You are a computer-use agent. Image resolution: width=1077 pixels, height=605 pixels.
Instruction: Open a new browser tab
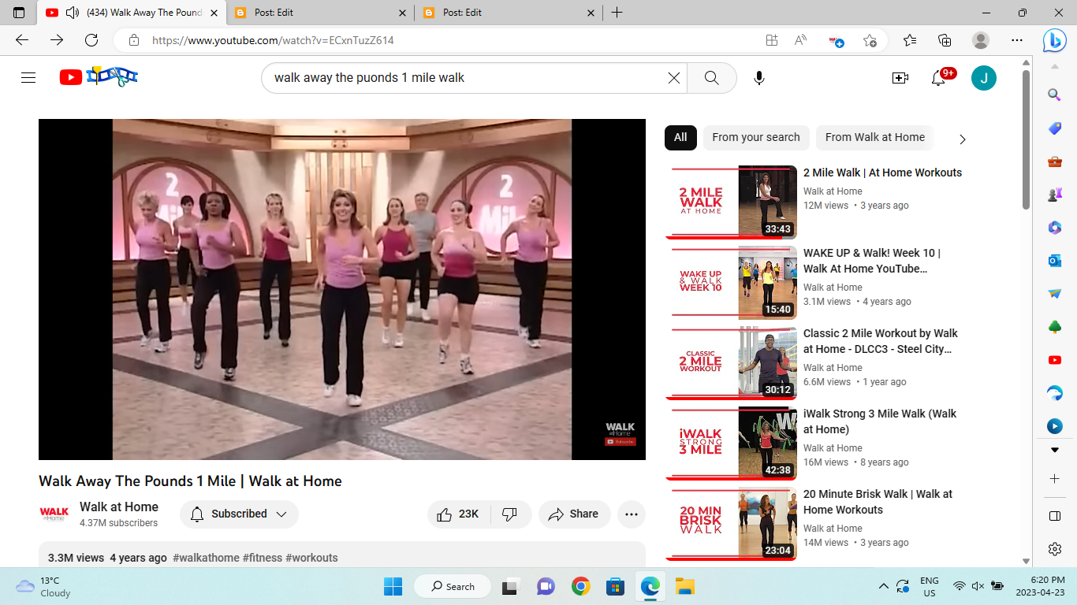pyautogui.click(x=617, y=13)
